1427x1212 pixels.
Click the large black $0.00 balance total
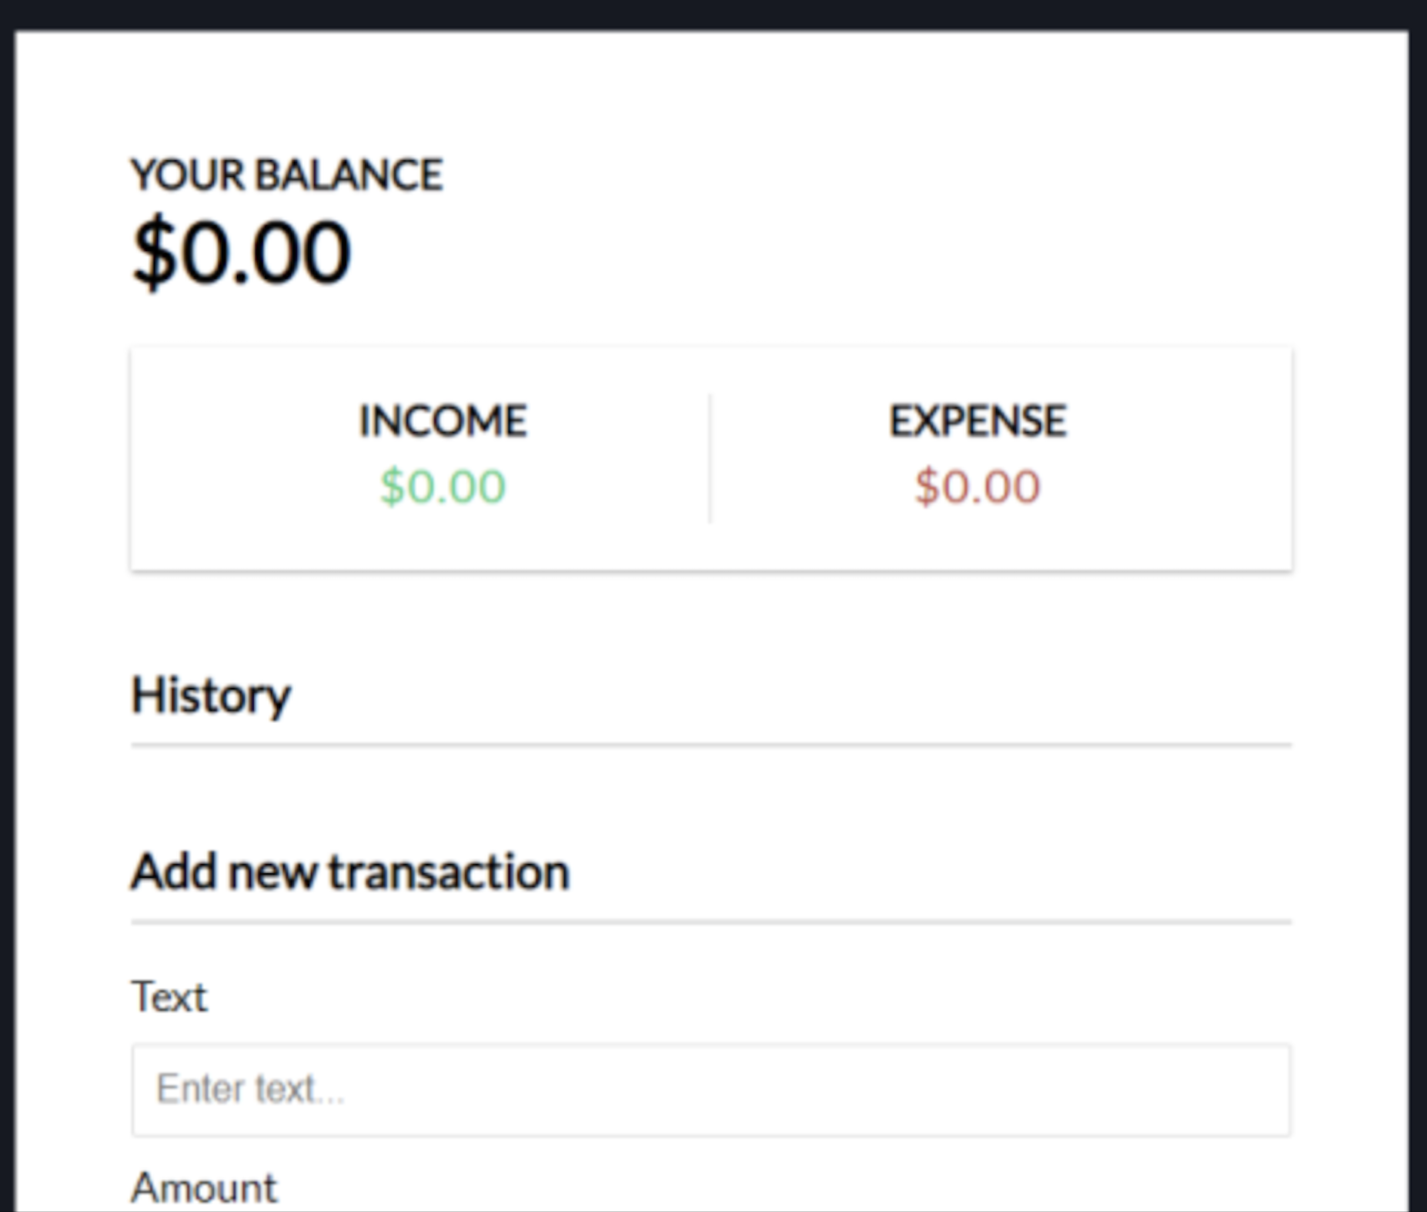coord(242,253)
